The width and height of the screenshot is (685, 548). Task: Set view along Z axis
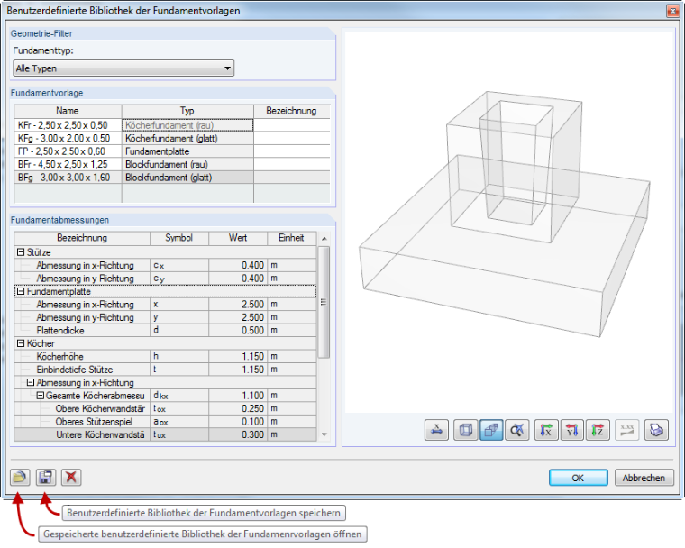tap(598, 431)
